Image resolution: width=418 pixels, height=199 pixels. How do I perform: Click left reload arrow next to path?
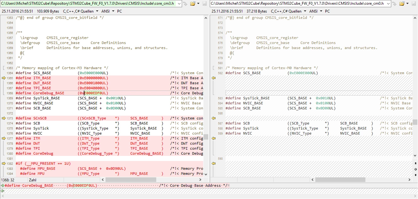(x=186, y=4)
